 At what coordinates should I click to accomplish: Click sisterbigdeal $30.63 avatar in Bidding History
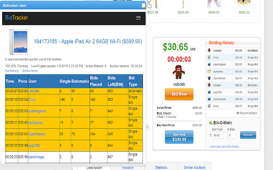(209, 64)
